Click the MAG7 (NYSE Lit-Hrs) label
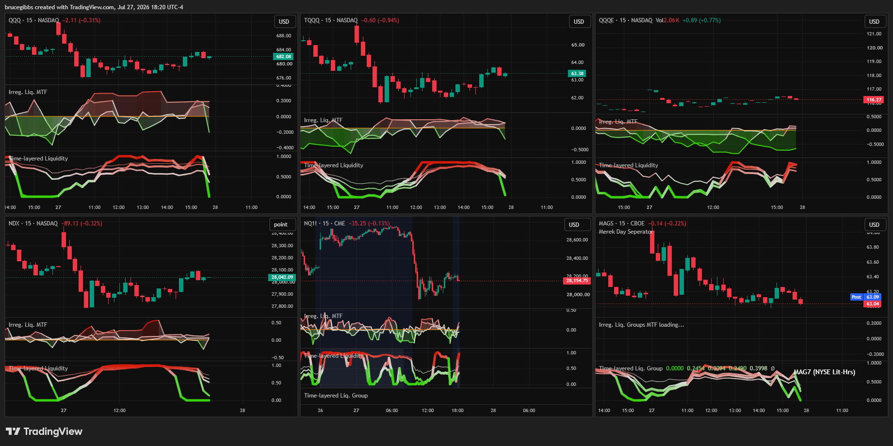Viewport: 893px width, 446px height. point(824,372)
